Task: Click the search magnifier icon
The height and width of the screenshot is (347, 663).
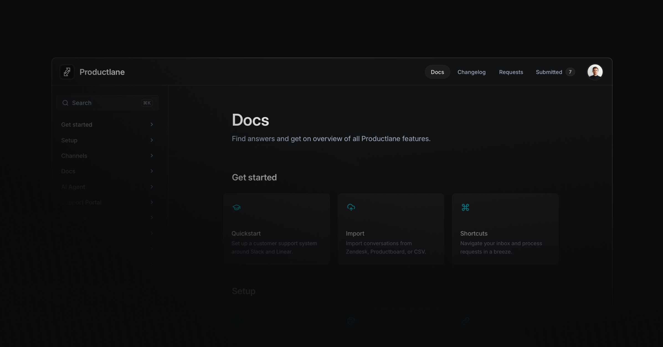Action: 65,103
